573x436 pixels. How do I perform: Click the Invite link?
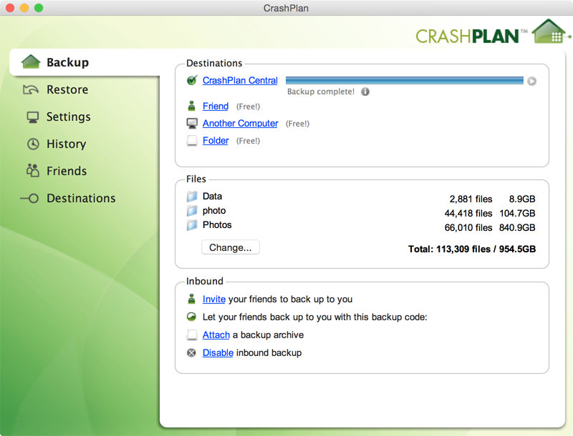tap(214, 299)
